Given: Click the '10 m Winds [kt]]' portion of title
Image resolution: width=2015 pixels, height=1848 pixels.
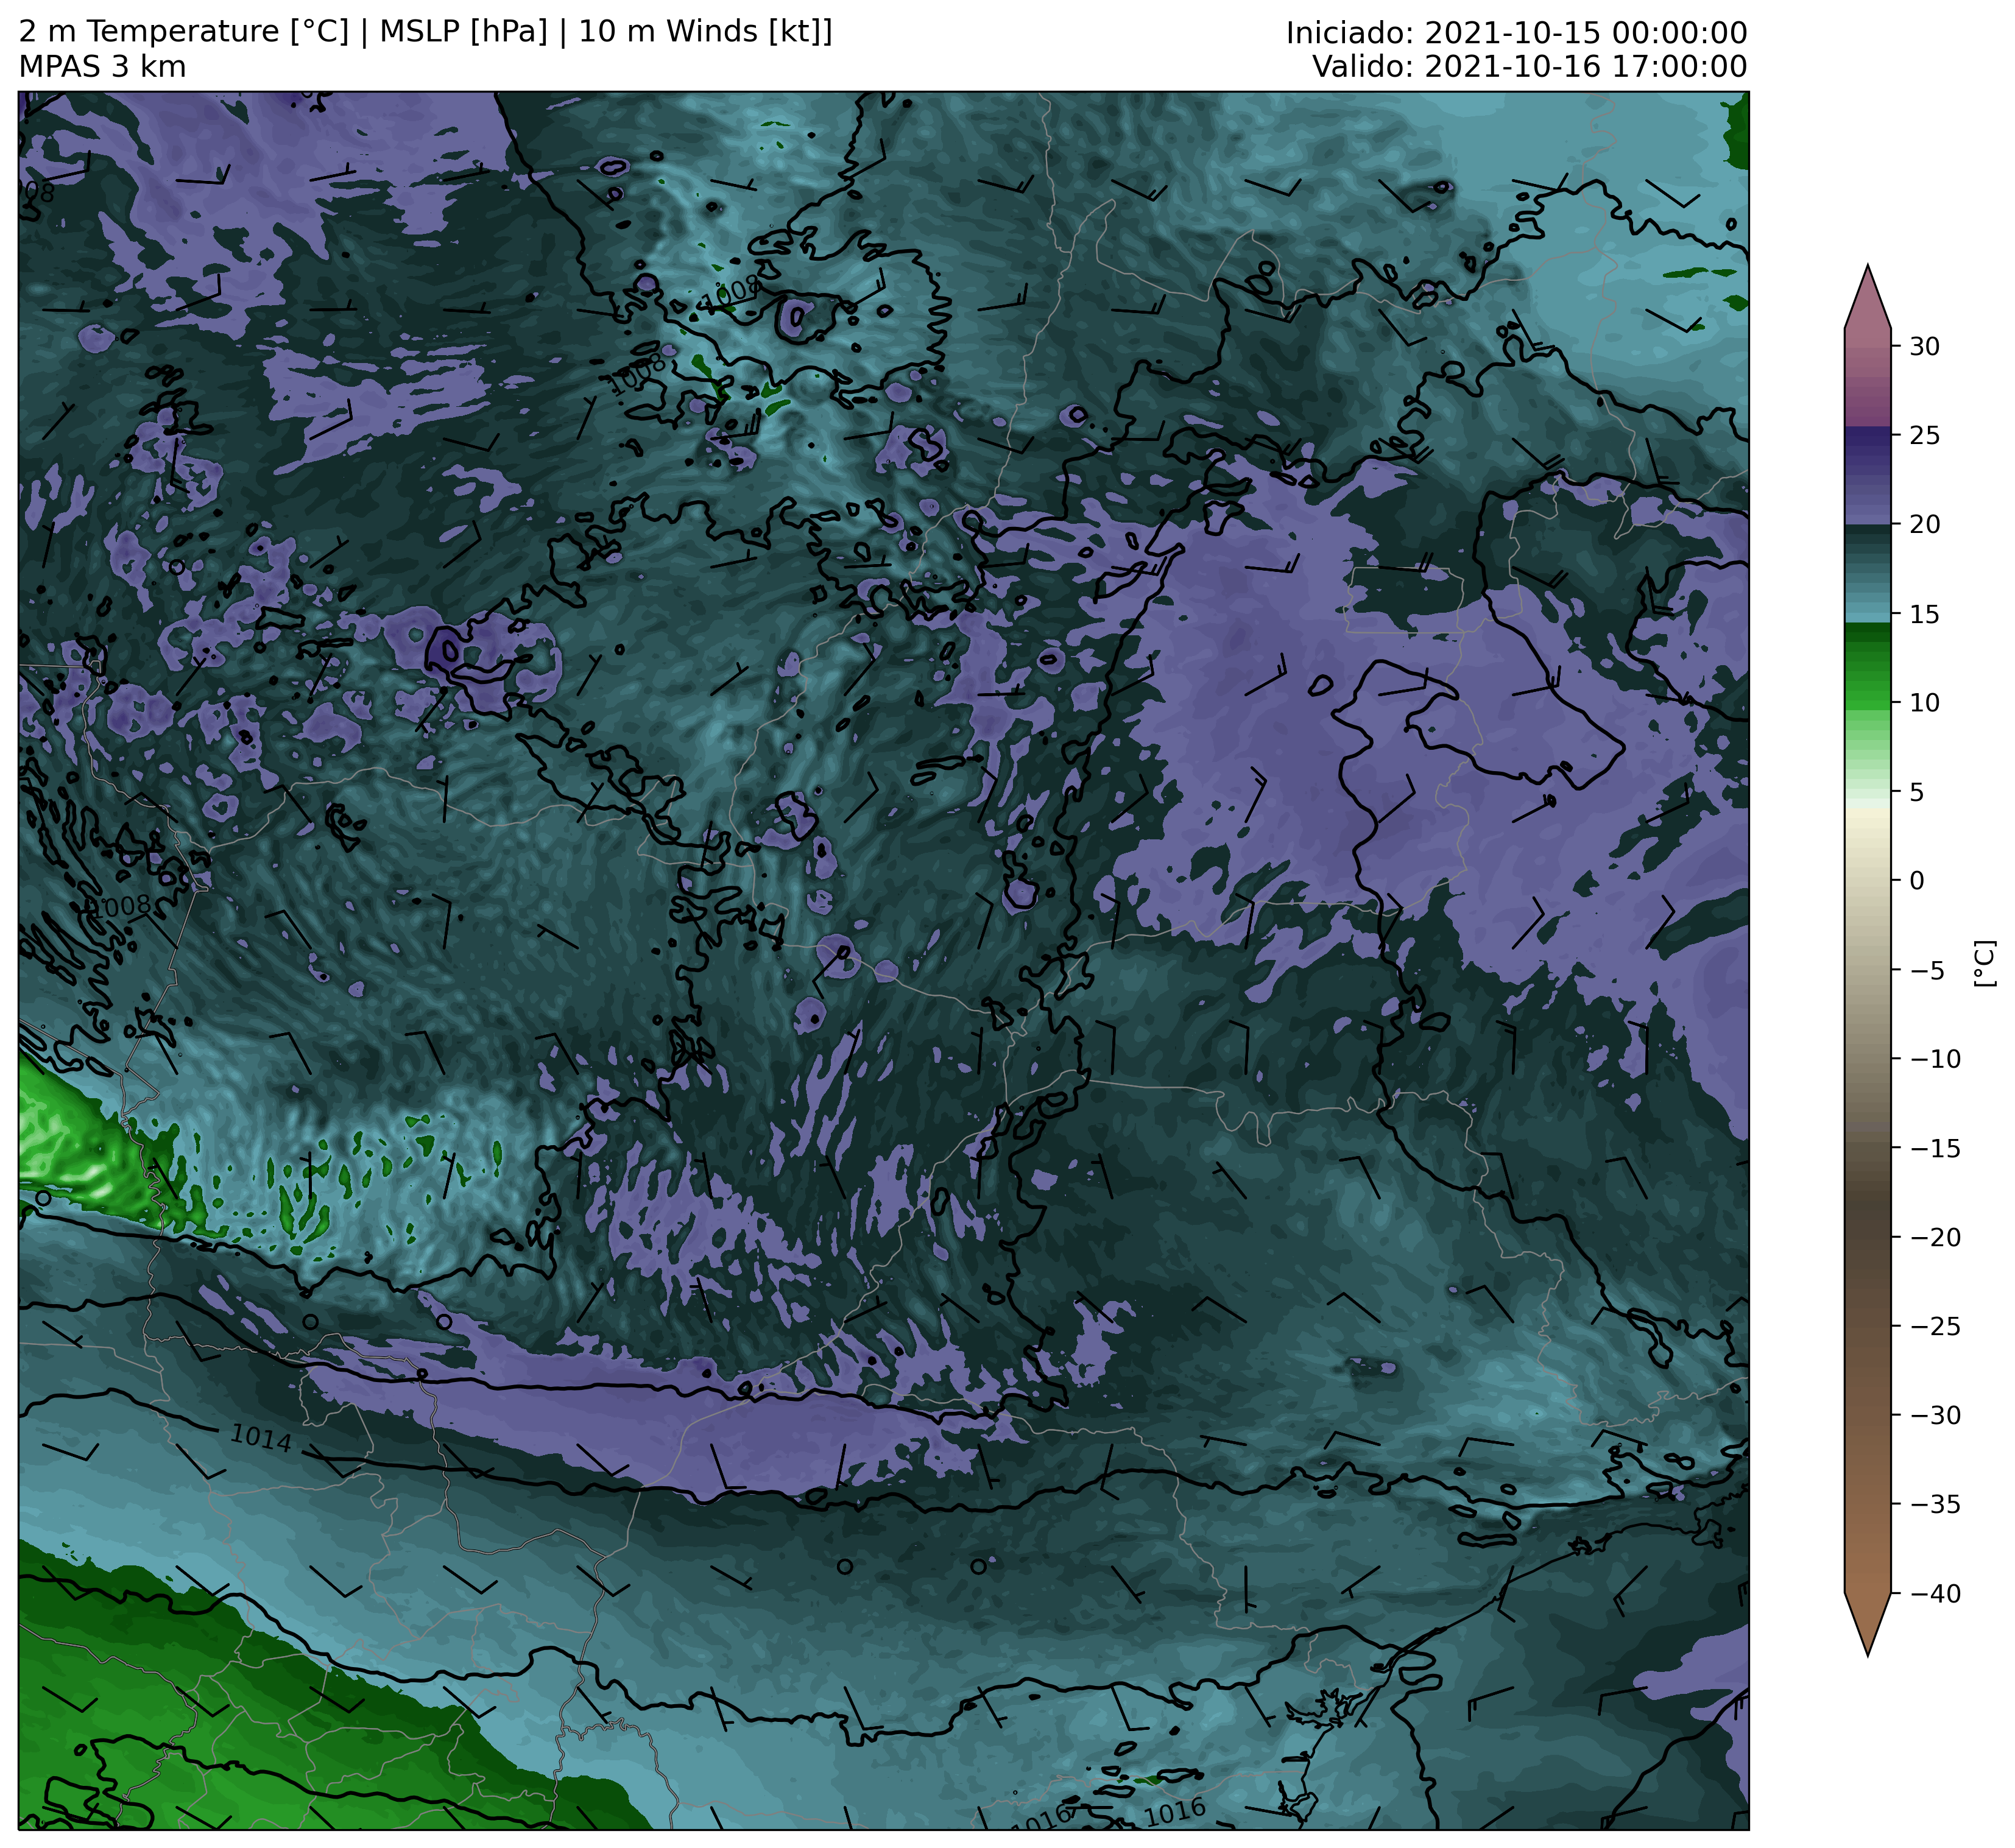Looking at the screenshot, I should [x=705, y=32].
